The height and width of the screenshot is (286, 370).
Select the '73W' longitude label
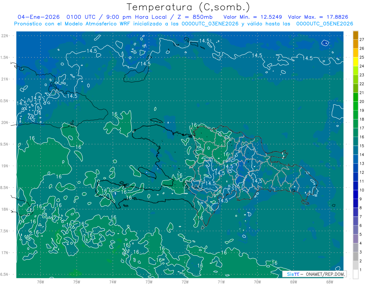click(x=149, y=282)
